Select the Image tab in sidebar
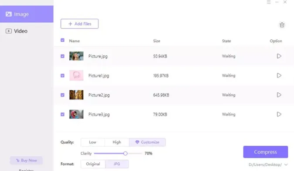Viewport: 294px width, 171px height. 27,14
